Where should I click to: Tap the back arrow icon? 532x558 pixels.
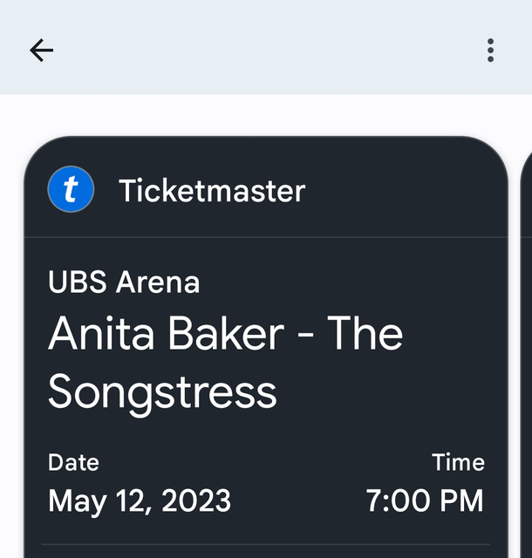pos(41,51)
